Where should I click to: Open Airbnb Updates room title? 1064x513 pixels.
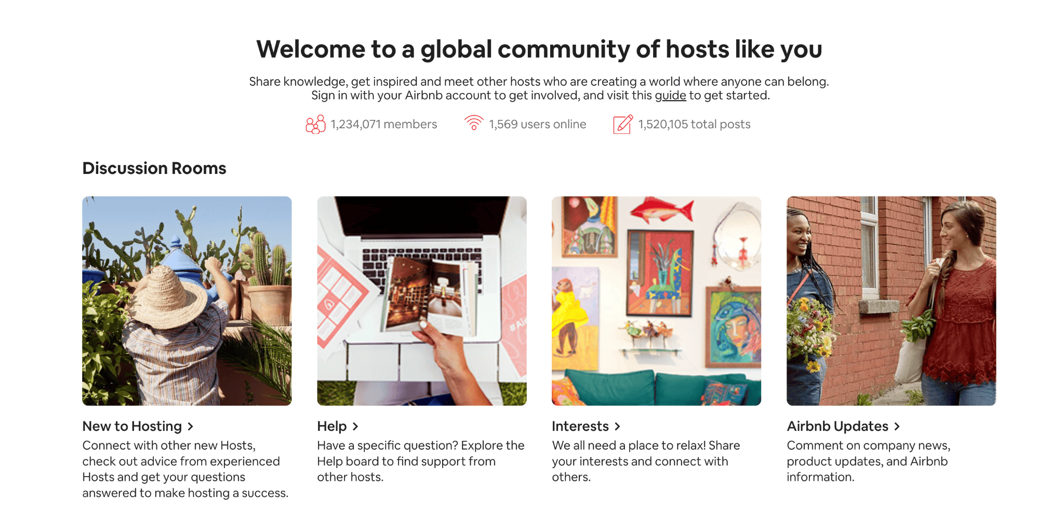[837, 426]
